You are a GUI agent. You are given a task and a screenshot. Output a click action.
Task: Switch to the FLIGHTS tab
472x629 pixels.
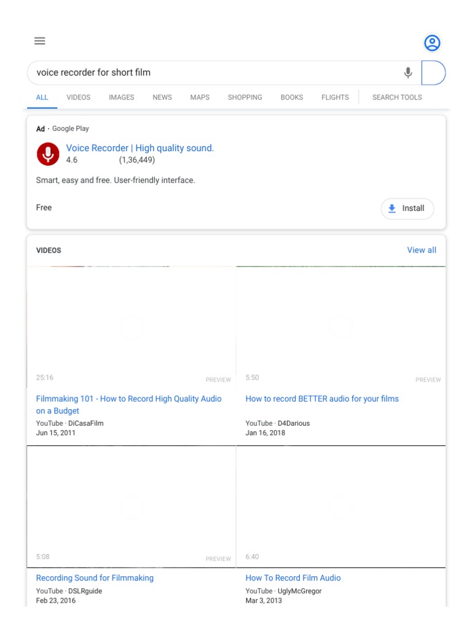click(x=335, y=98)
